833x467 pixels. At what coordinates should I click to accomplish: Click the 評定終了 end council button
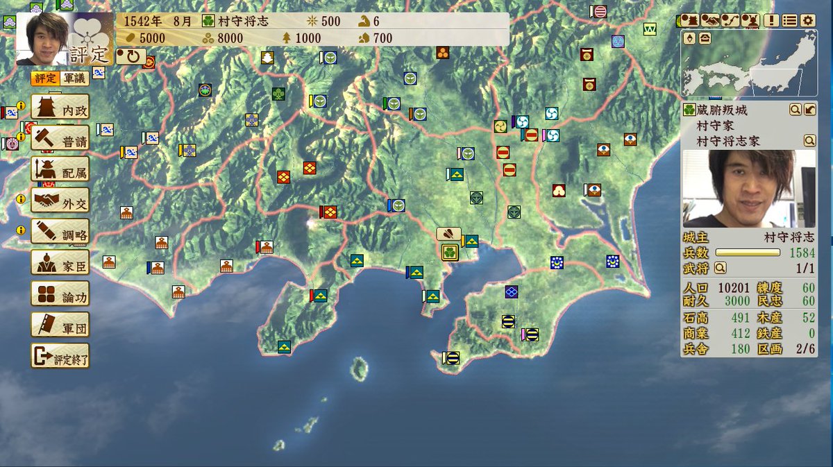60,356
